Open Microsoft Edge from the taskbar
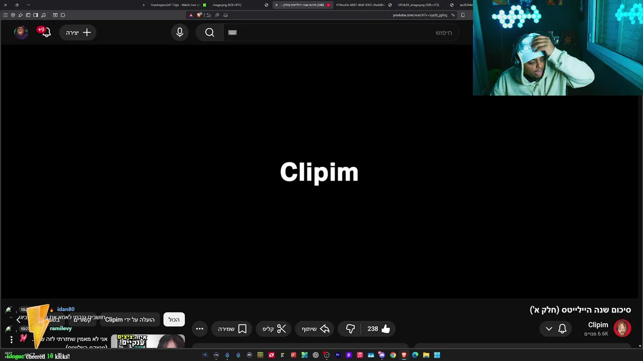Screen dimensions: 643x361 click(415, 355)
